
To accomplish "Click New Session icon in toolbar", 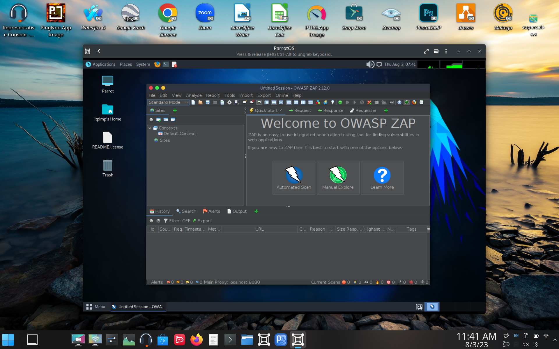I will point(193,102).
